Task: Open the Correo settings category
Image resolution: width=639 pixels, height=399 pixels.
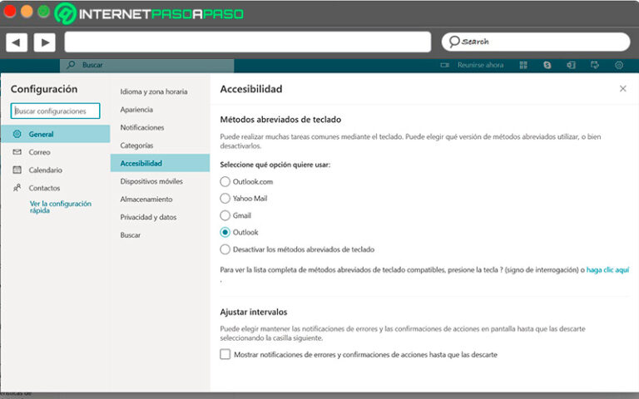Action: 39,152
